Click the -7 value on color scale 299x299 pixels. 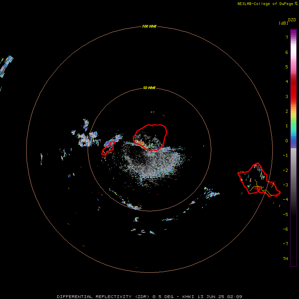pyautogui.click(x=285, y=244)
